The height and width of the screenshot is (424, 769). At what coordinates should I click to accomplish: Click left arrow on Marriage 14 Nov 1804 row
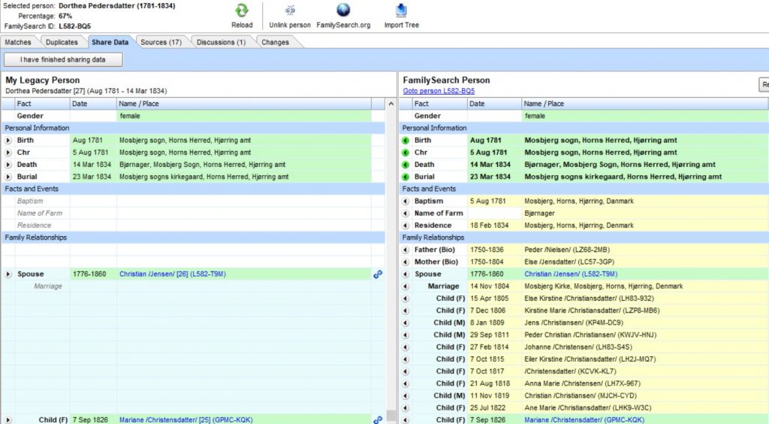[406, 286]
